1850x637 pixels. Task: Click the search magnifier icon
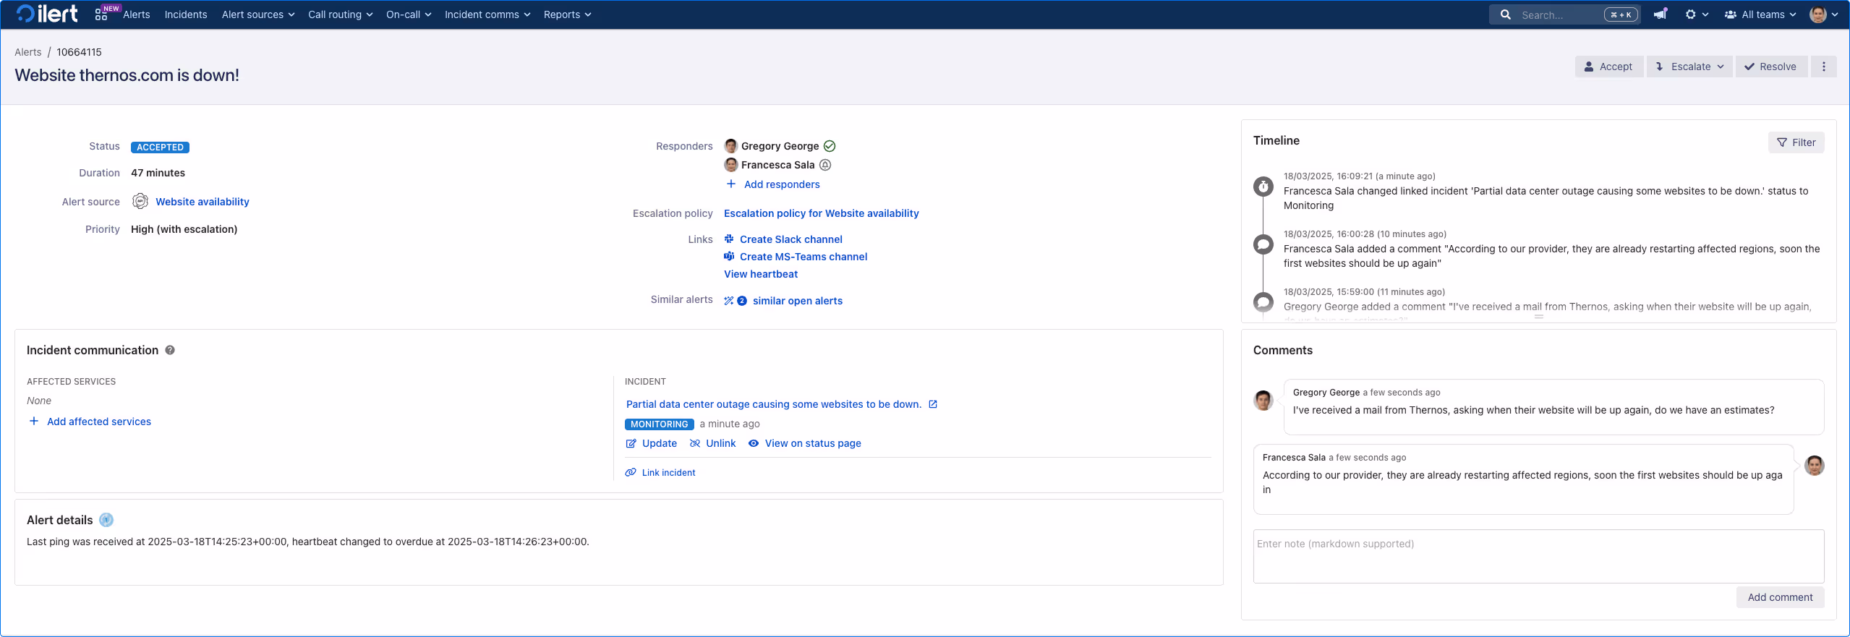pos(1505,14)
